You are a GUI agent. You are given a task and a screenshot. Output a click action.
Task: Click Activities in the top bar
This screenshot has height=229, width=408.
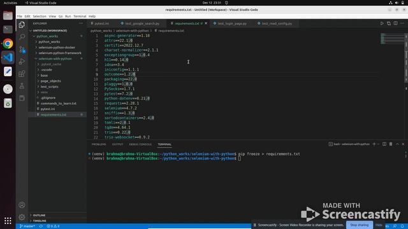pos(10,3)
